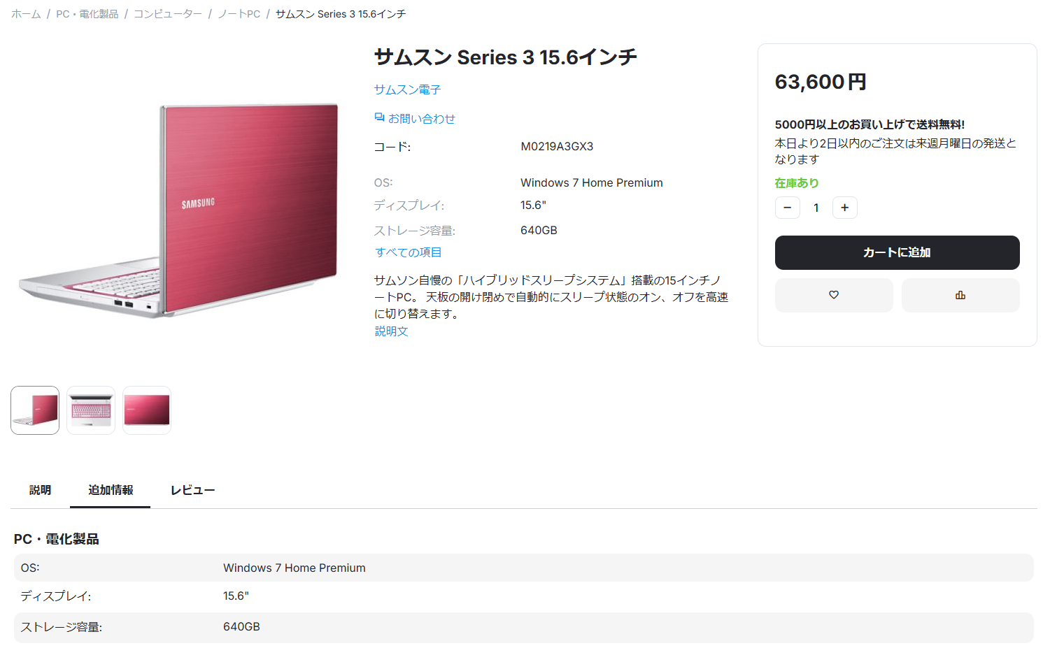Select the first laptop thumbnail
The height and width of the screenshot is (648, 1050).
pyautogui.click(x=35, y=410)
